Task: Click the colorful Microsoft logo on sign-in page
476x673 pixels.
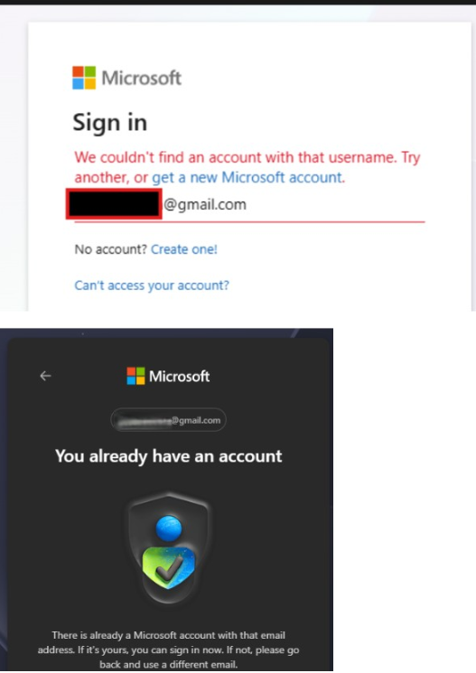Action: coord(84,78)
